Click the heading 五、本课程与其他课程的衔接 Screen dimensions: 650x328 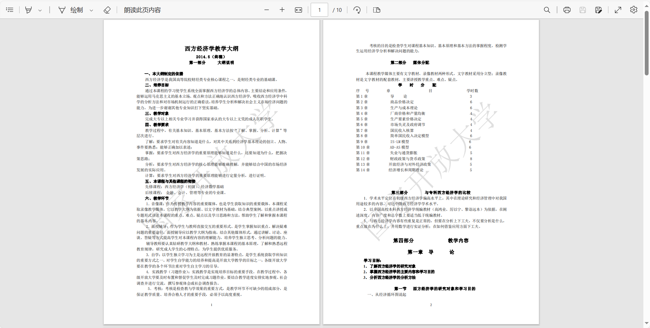[x=170, y=181]
